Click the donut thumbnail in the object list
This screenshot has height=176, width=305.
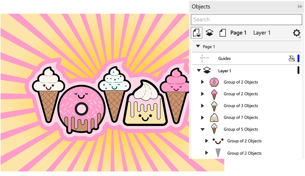pyautogui.click(x=214, y=82)
